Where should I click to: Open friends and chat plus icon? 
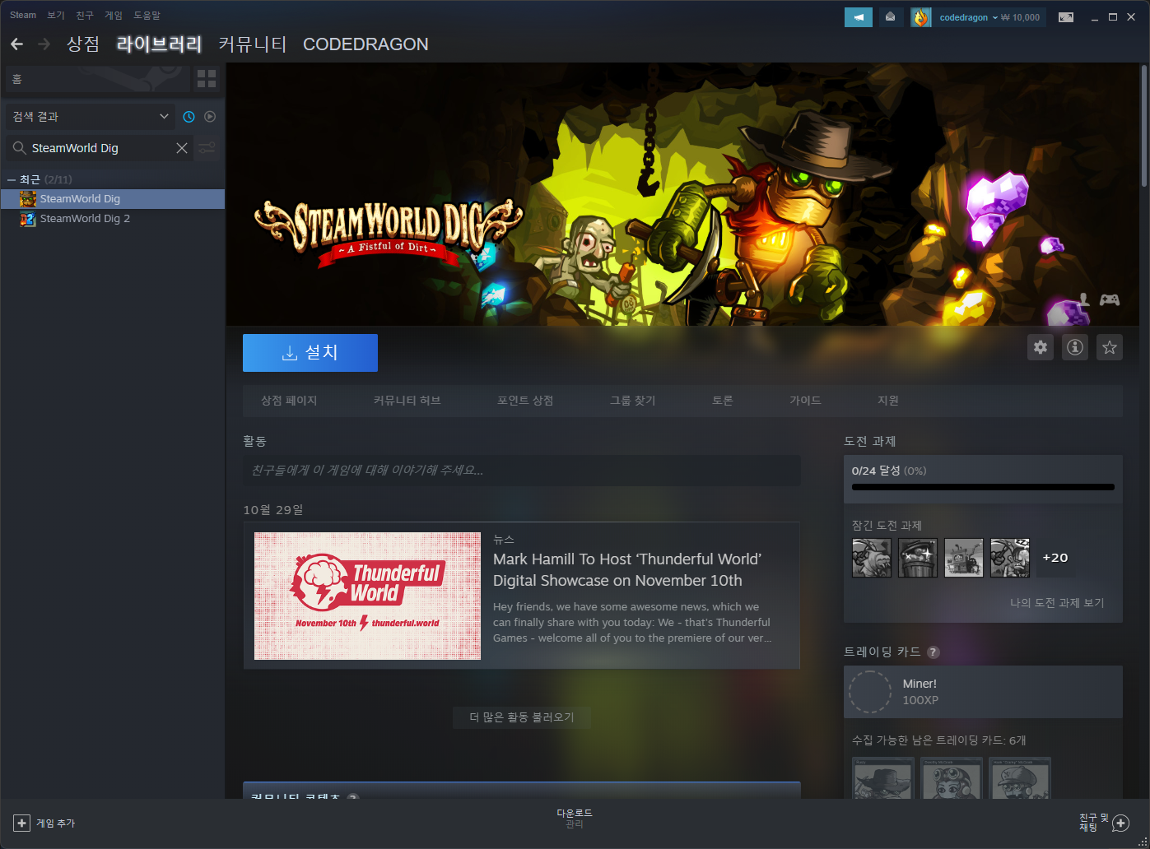(x=1120, y=823)
